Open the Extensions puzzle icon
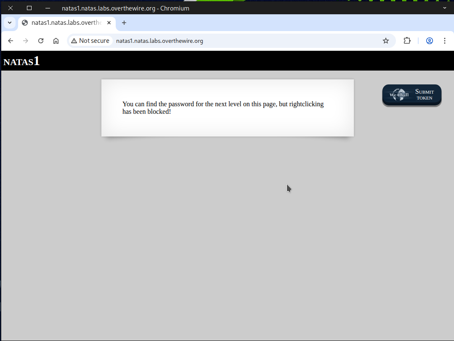This screenshot has width=454, height=341. pos(407,41)
